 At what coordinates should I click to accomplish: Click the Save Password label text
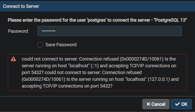coord(61,45)
